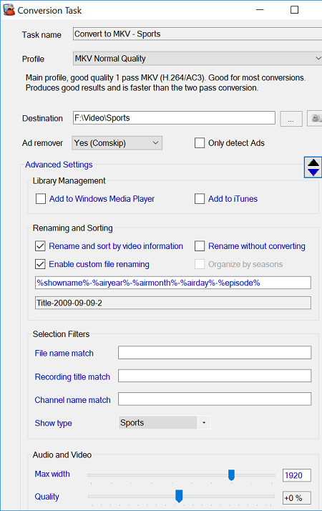Click the Max width slider handle

pos(231,474)
